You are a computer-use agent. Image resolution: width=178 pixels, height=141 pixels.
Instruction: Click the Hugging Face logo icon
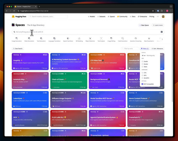pos(13,17)
